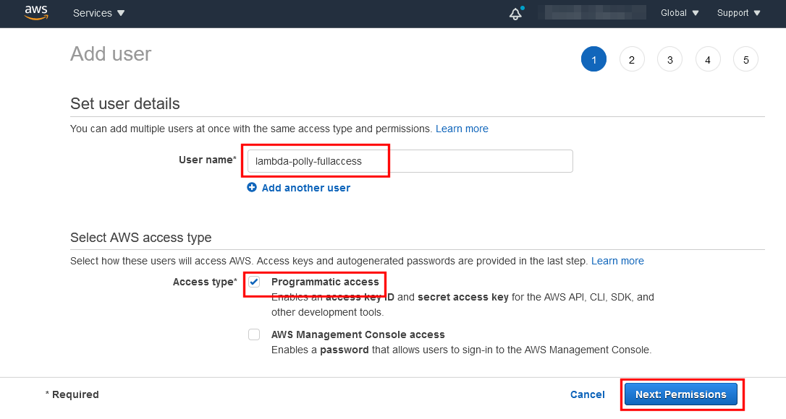Screen dimensions: 786x419
Task: Click the Cancel link
Action: (587, 394)
